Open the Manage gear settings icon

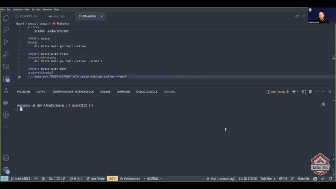(6, 170)
